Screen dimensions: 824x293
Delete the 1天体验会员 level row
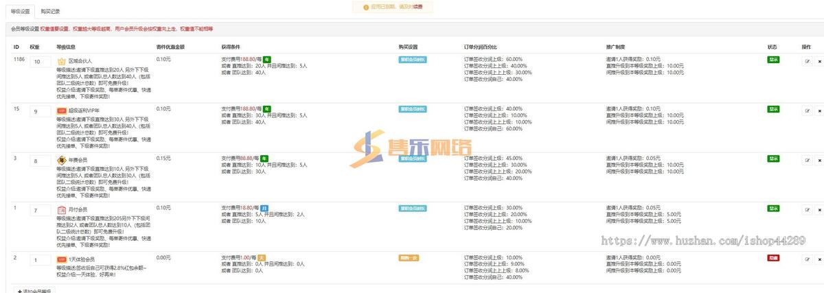coord(819,259)
